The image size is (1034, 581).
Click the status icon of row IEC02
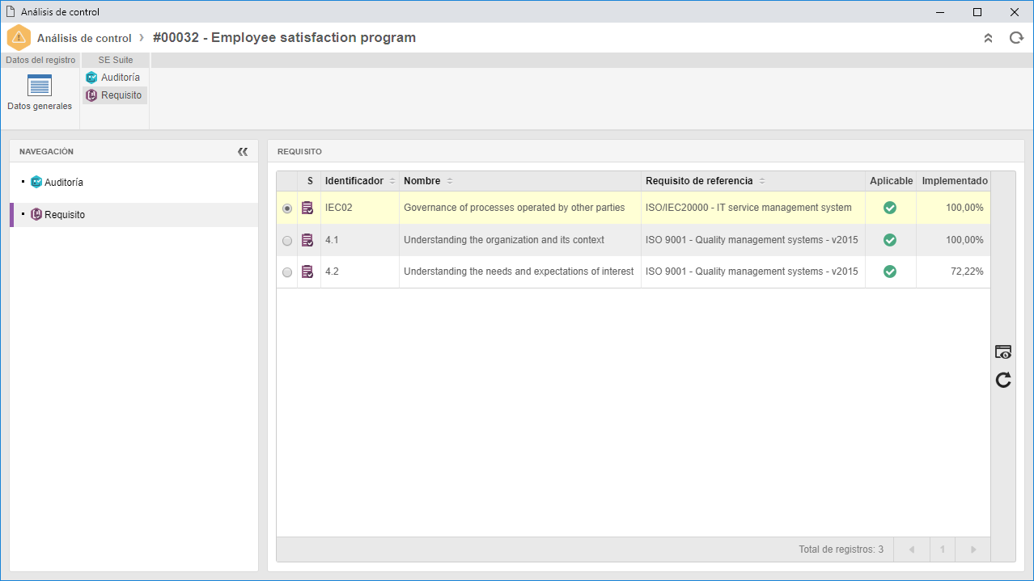click(307, 208)
